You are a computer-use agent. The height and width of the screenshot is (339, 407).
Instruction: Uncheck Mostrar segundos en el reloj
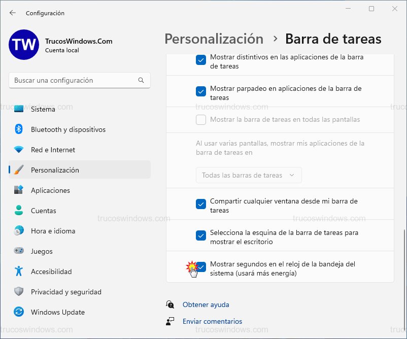(x=200, y=266)
